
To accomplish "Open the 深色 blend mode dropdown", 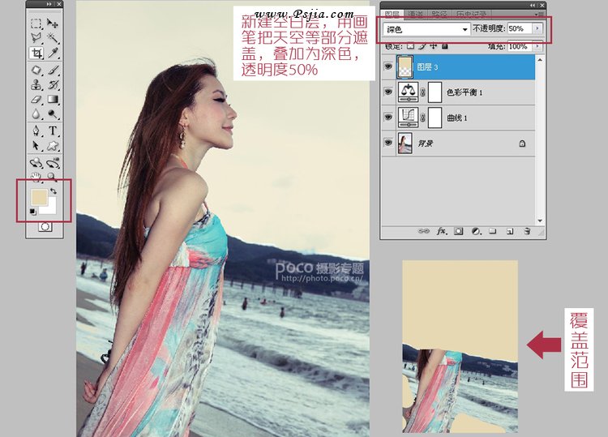I will coord(426,28).
